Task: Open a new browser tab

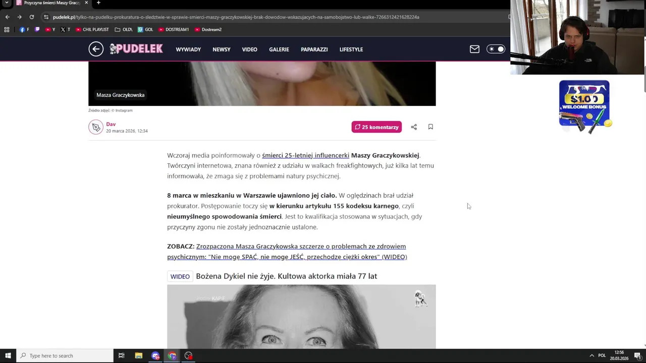Action: click(98, 3)
